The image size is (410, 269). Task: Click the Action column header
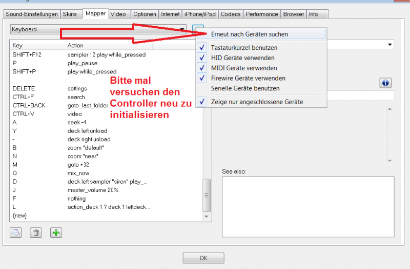coord(109,45)
